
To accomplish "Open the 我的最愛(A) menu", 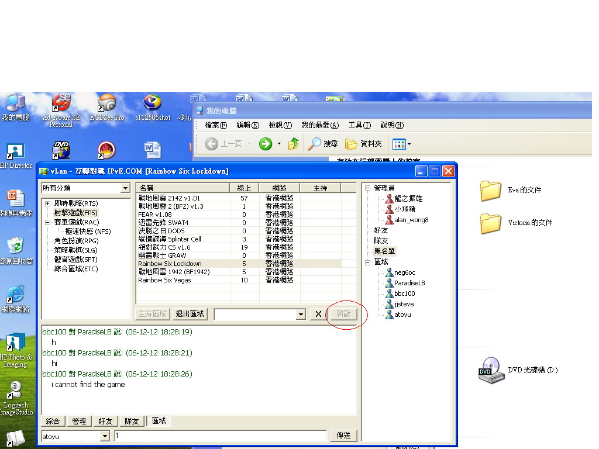I will 320,125.
